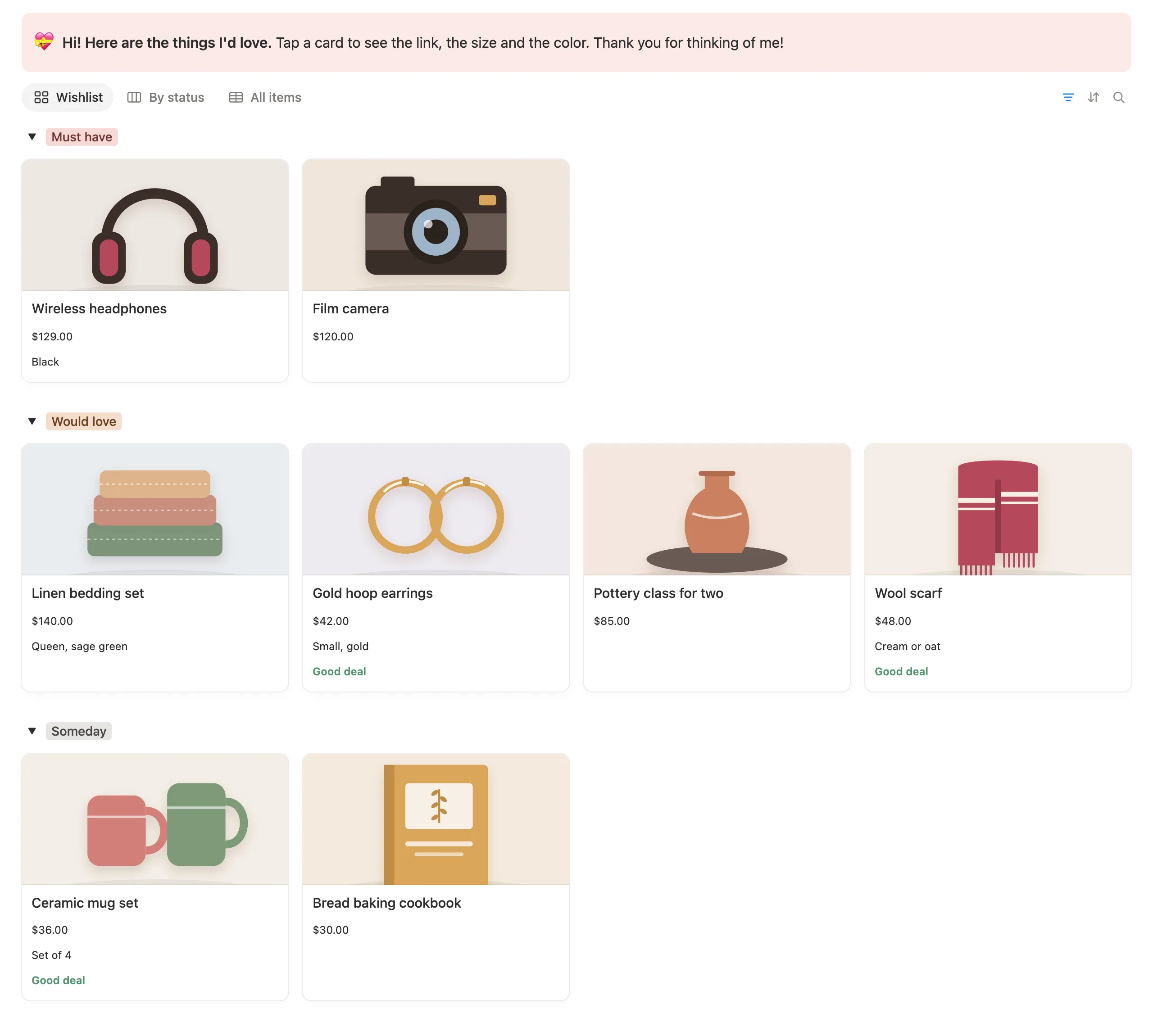This screenshot has height=1013, width=1153.
Task: Open the Film camera card image
Action: (x=436, y=225)
